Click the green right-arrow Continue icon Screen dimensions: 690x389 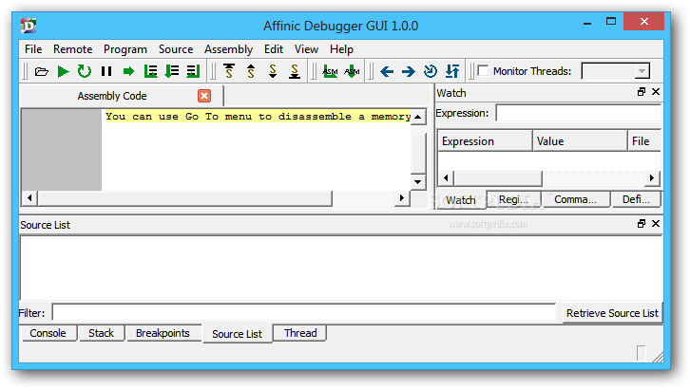tap(128, 71)
